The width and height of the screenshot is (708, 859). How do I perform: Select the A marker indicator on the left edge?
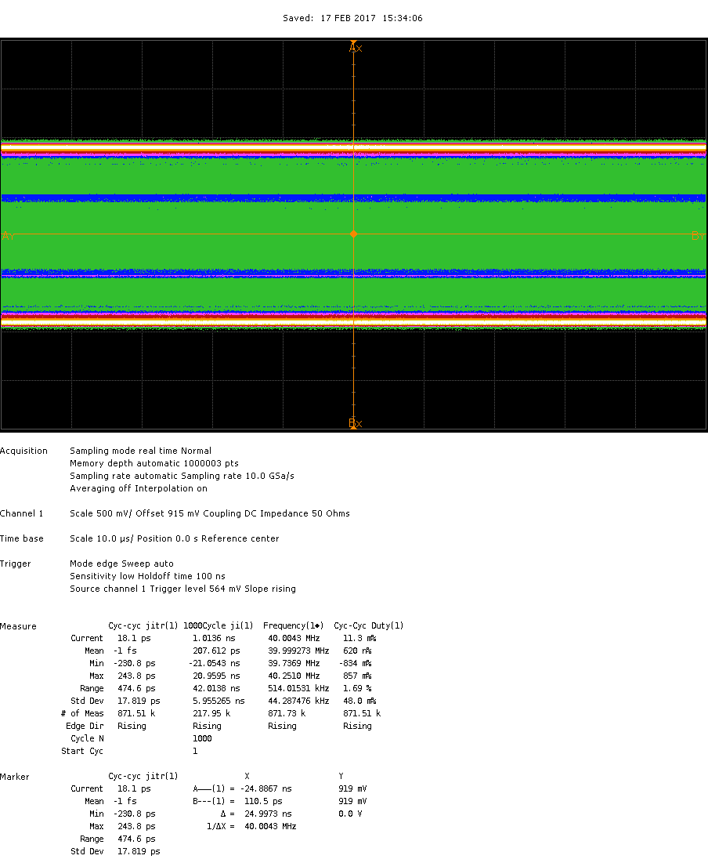coord(5,234)
